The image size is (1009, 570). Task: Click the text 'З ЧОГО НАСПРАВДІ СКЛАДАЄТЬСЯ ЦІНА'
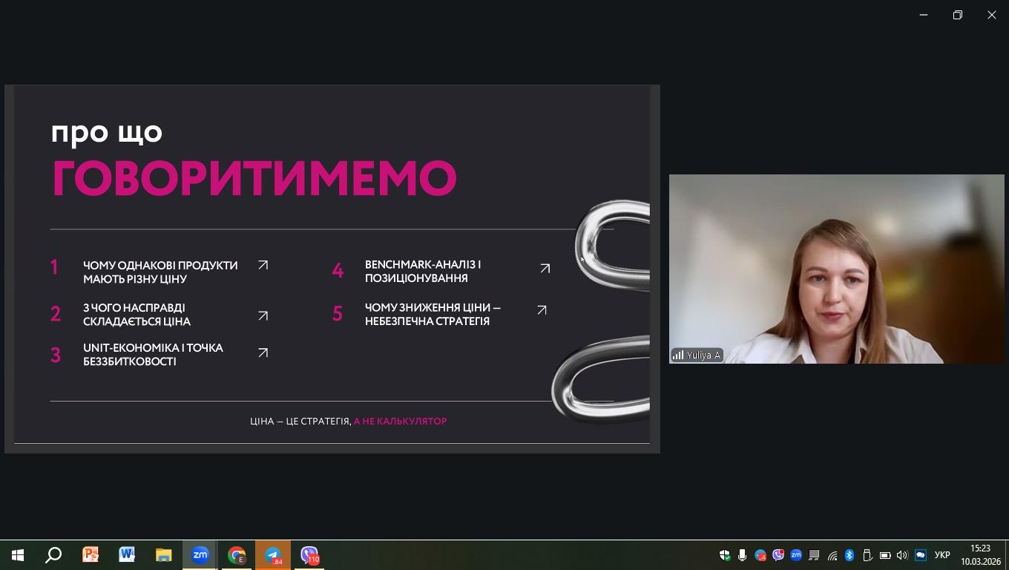pos(137,315)
